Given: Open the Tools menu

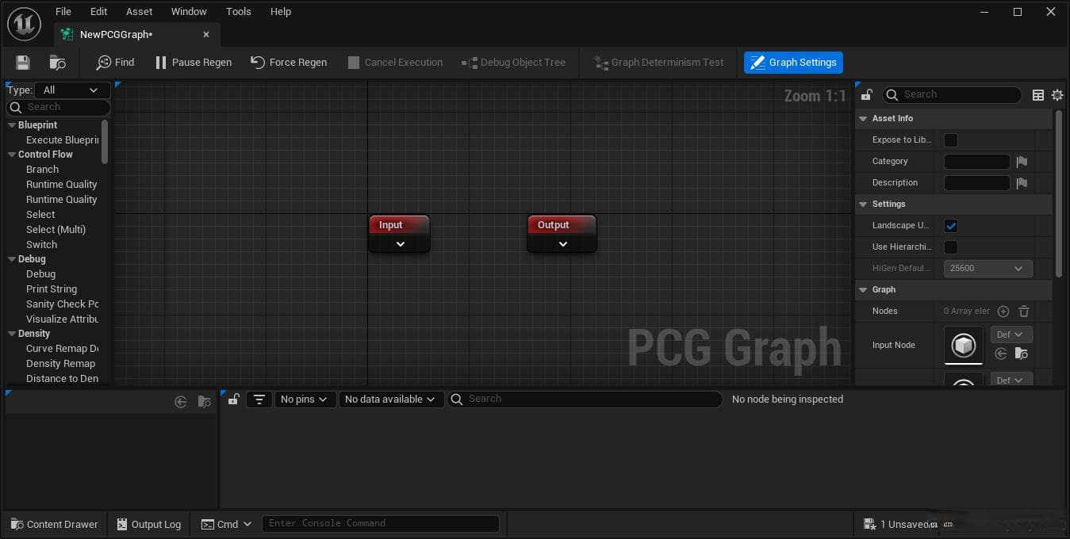Looking at the screenshot, I should [x=238, y=11].
